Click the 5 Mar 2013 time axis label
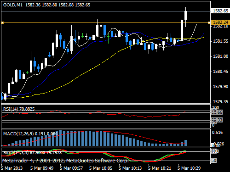Viewport: 230px width, 172px height. (x=12, y=168)
